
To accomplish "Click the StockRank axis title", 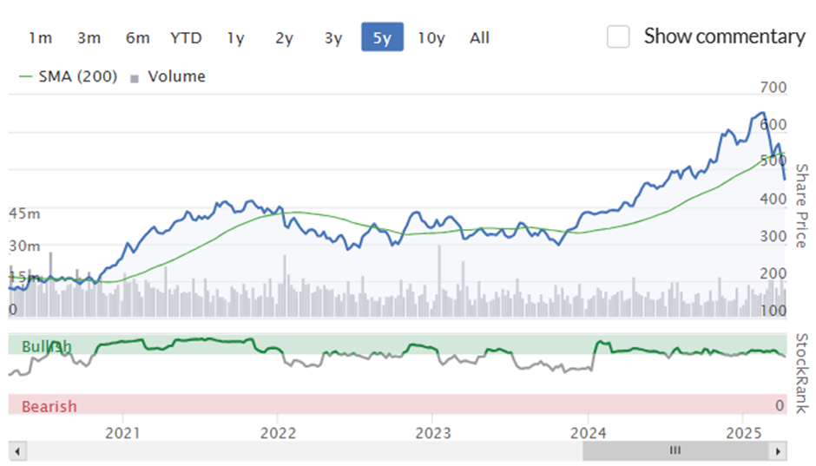I will [x=802, y=373].
